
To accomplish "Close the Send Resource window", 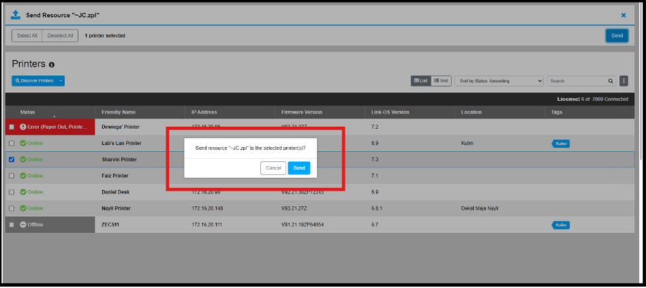I will tap(623, 15).
